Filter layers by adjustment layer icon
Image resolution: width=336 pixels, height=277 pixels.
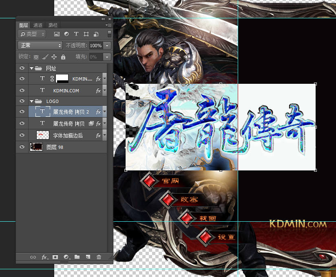point(66,34)
